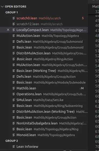Open Defs.lean from Group/Submonoid
99x151 pixels.
(x=44, y=42)
